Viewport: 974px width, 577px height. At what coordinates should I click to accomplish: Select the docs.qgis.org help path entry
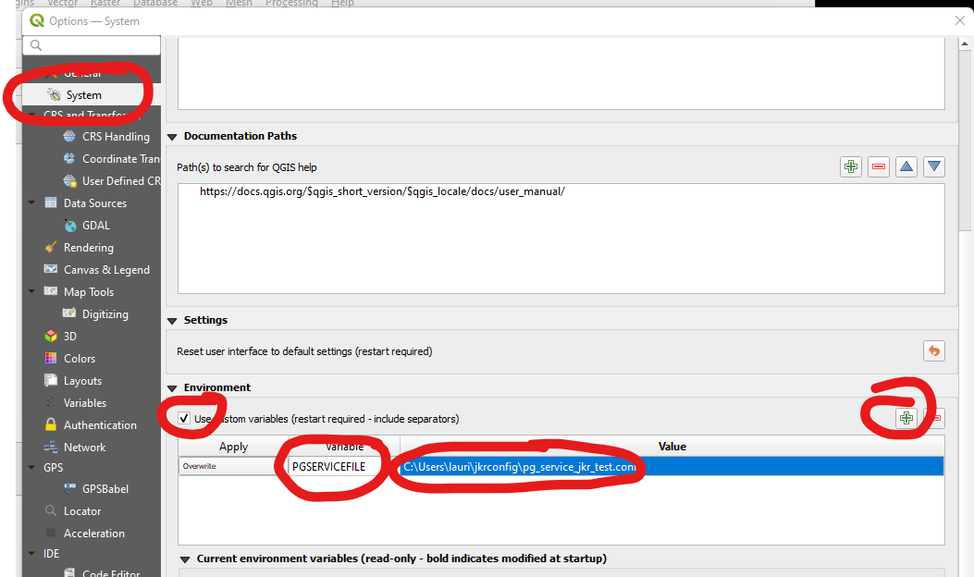point(382,191)
